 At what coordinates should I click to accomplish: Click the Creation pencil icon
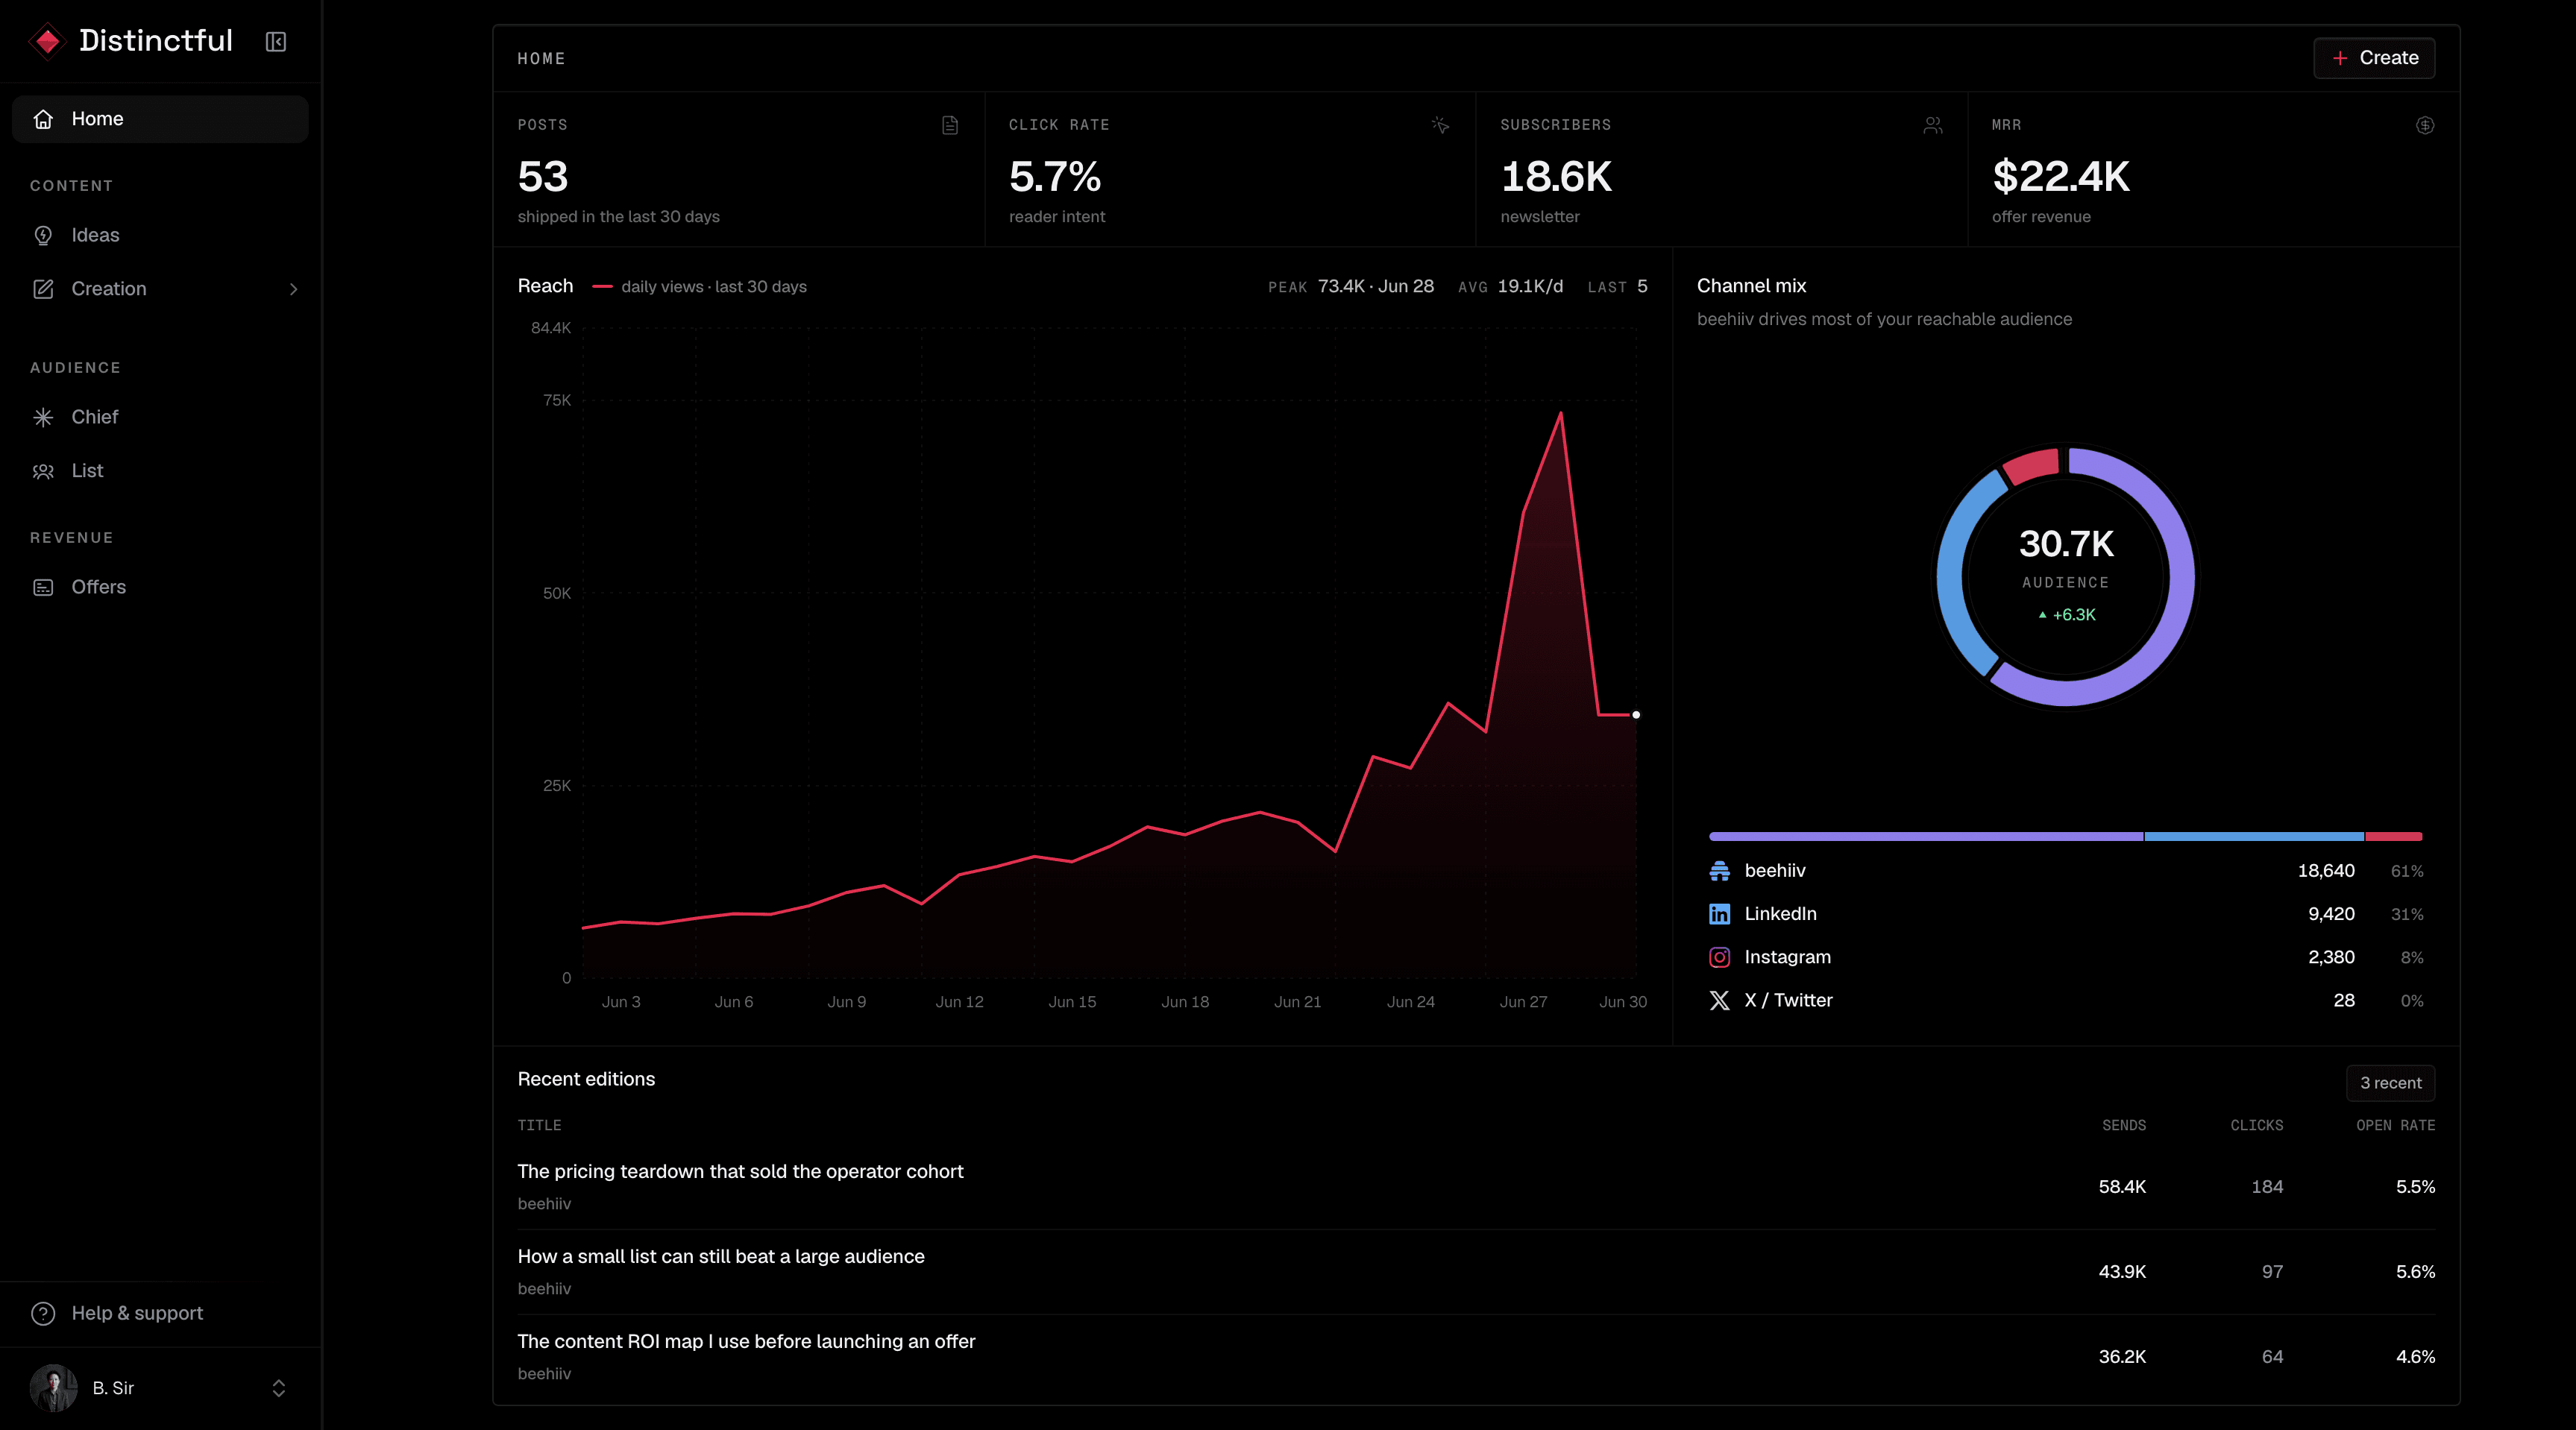coord(43,289)
